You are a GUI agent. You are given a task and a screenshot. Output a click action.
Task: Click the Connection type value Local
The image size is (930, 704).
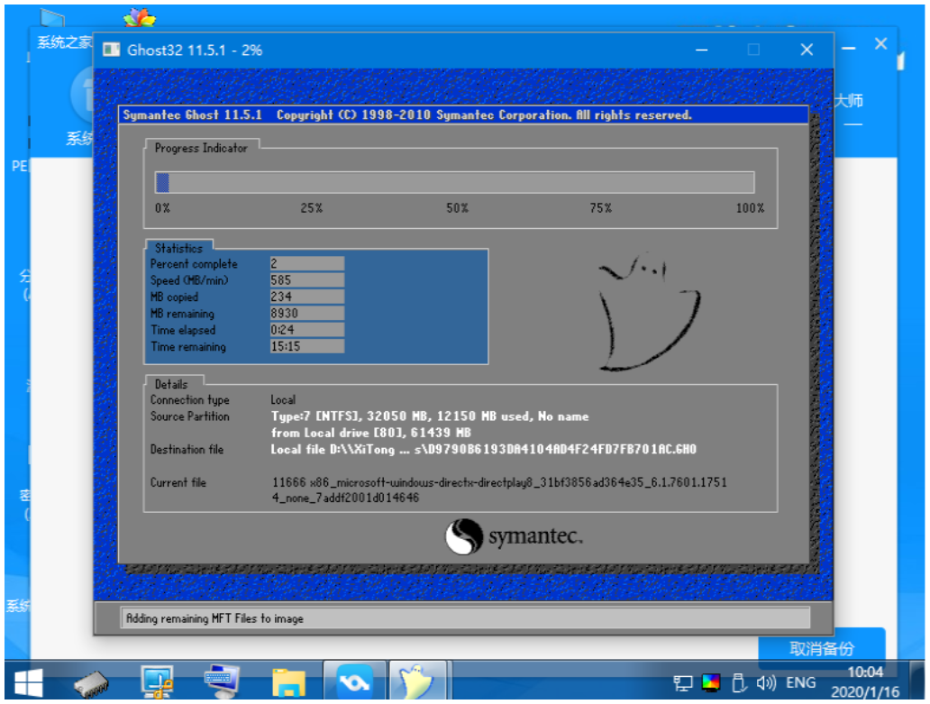pyautogui.click(x=283, y=399)
